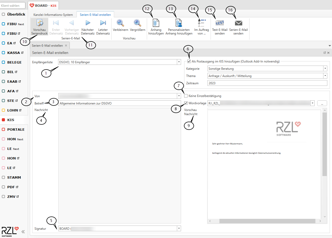
Task: Add a Personalisierten Anhang
Action: [x=179, y=23]
